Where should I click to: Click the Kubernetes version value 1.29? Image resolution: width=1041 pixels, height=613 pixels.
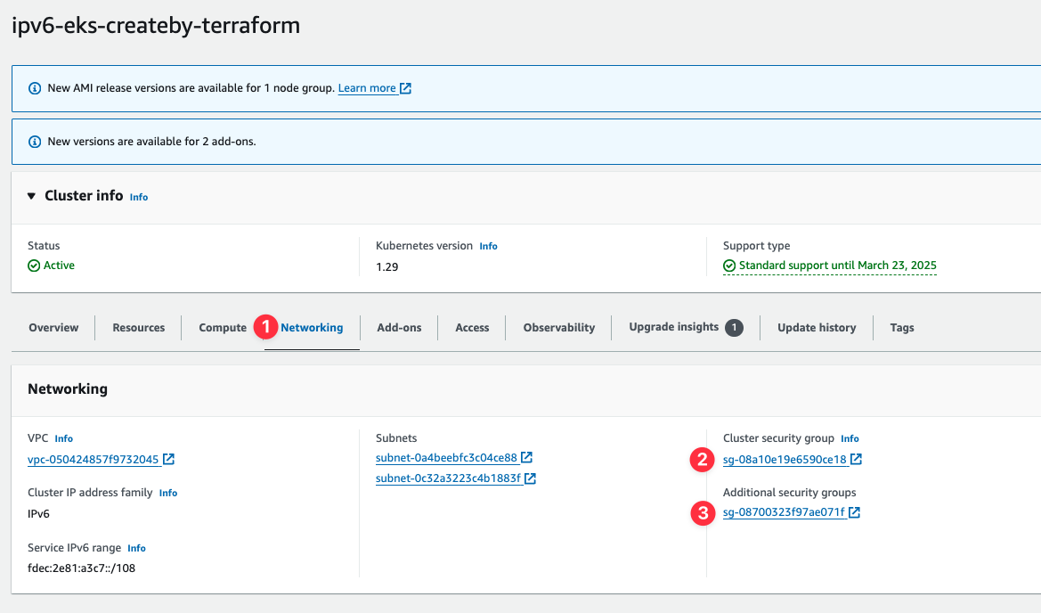coord(387,267)
